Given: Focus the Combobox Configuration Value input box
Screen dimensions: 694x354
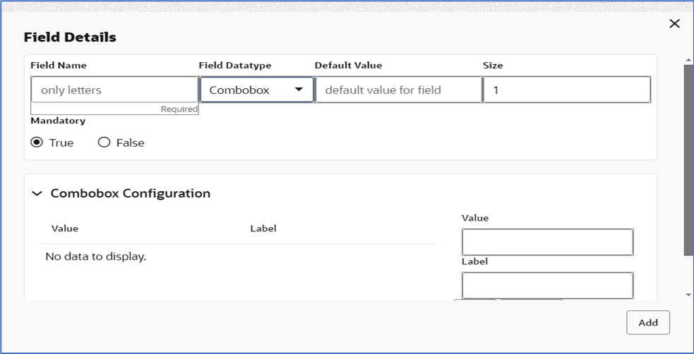Looking at the screenshot, I should coord(547,242).
